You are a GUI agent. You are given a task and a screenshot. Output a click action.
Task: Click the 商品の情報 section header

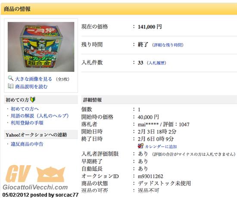[17, 9]
